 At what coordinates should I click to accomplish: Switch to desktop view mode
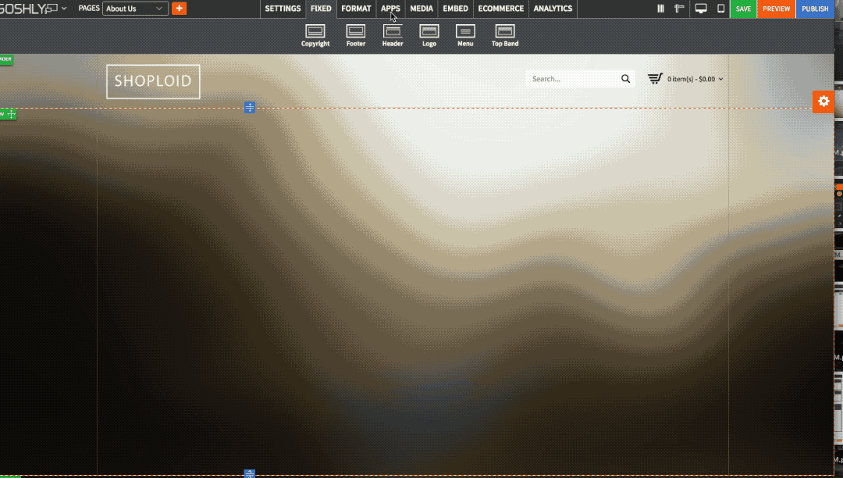701,9
